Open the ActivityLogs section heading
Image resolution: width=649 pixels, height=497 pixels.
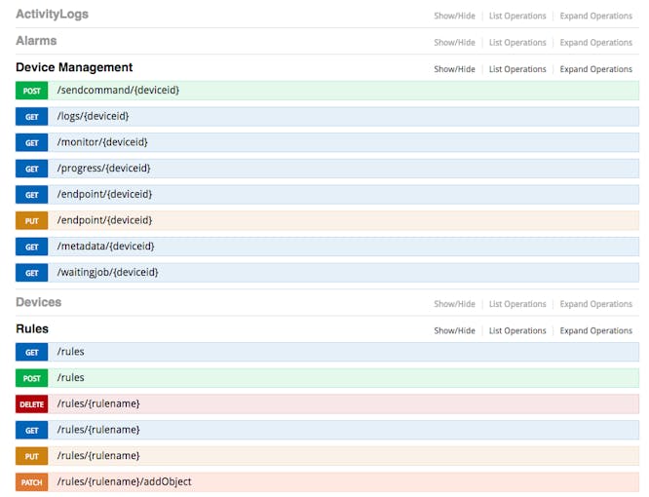pos(53,14)
